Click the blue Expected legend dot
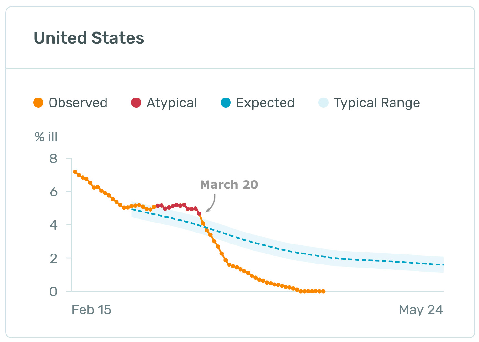 click(x=226, y=103)
